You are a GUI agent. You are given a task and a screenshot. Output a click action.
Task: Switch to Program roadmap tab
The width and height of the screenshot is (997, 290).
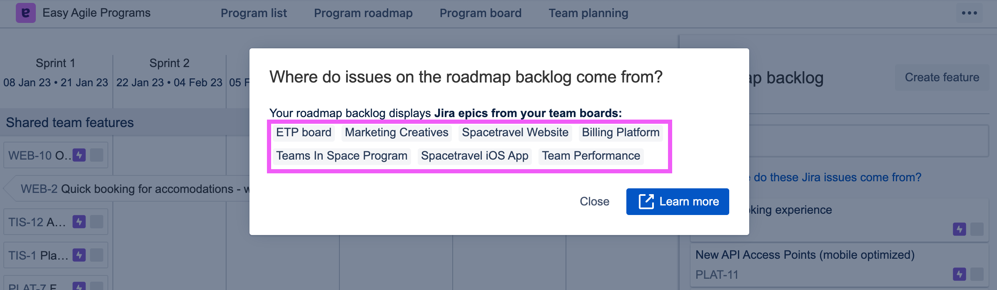363,13
